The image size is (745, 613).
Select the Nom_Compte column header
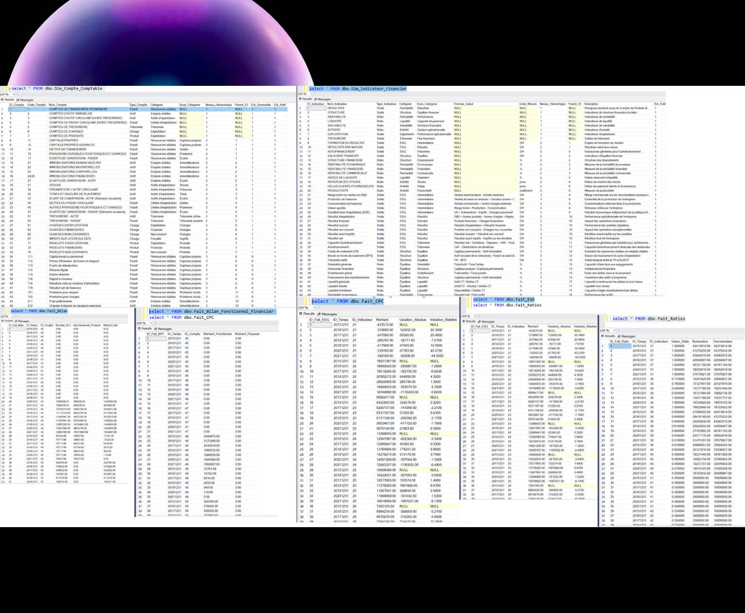58,105
